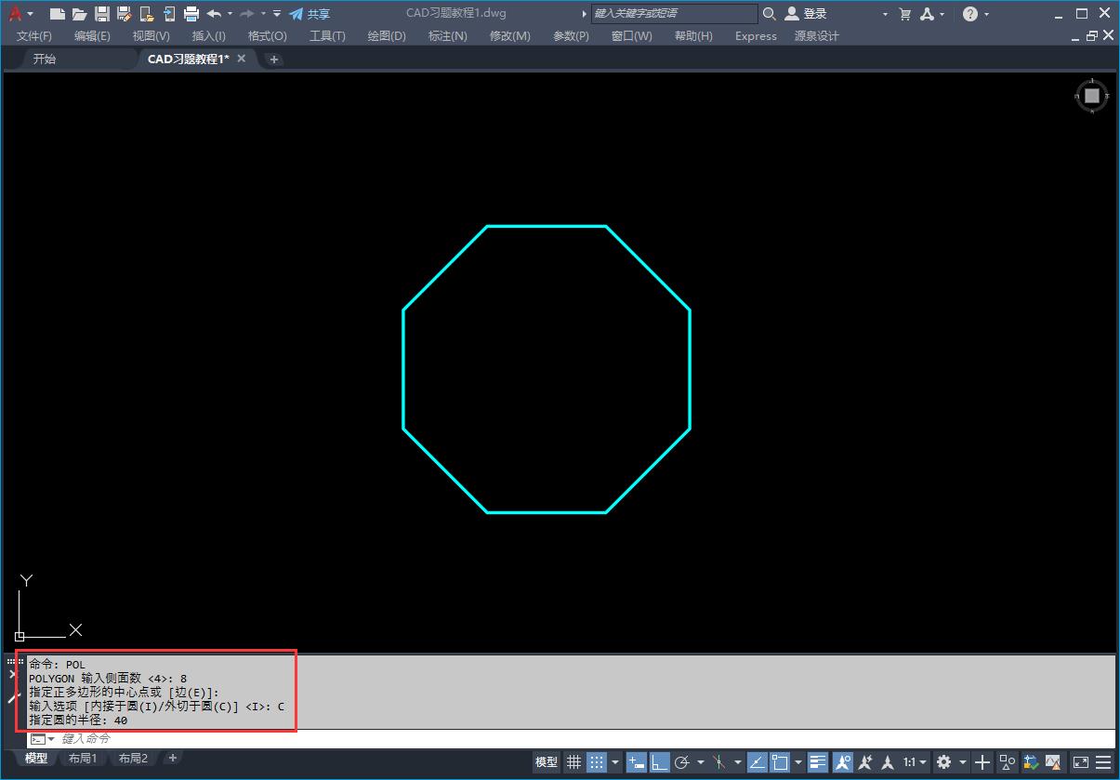Image resolution: width=1120 pixels, height=780 pixels.
Task: Open the customization menu in status bar
Action: 1103,762
